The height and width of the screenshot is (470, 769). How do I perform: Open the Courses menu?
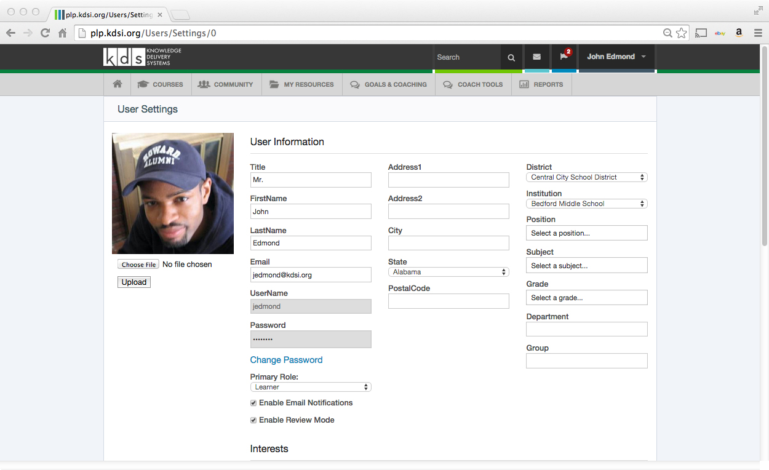tap(160, 84)
